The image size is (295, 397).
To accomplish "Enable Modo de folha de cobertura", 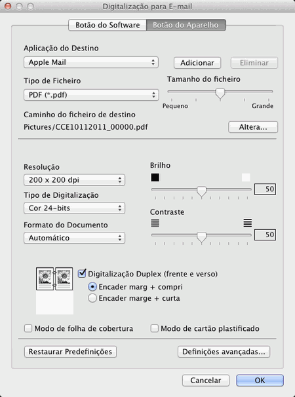I will point(28,328).
